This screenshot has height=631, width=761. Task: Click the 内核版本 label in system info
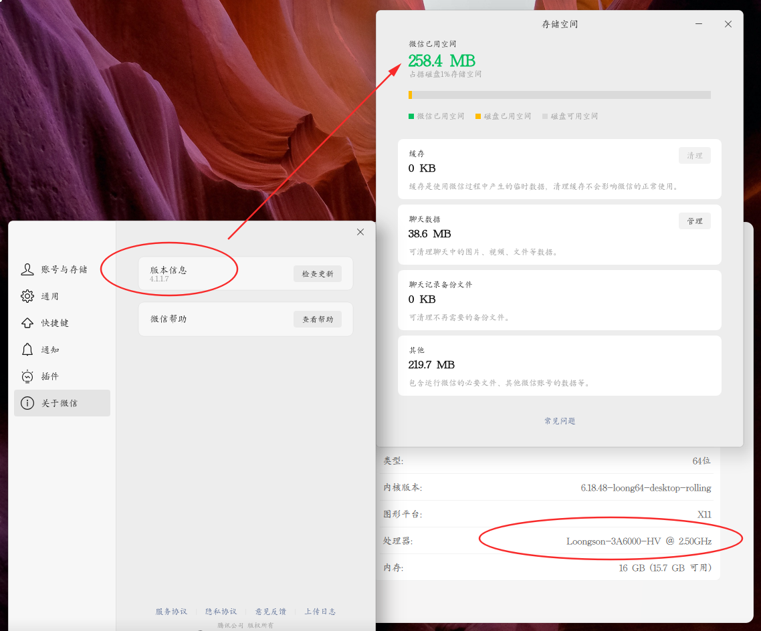[x=403, y=488]
